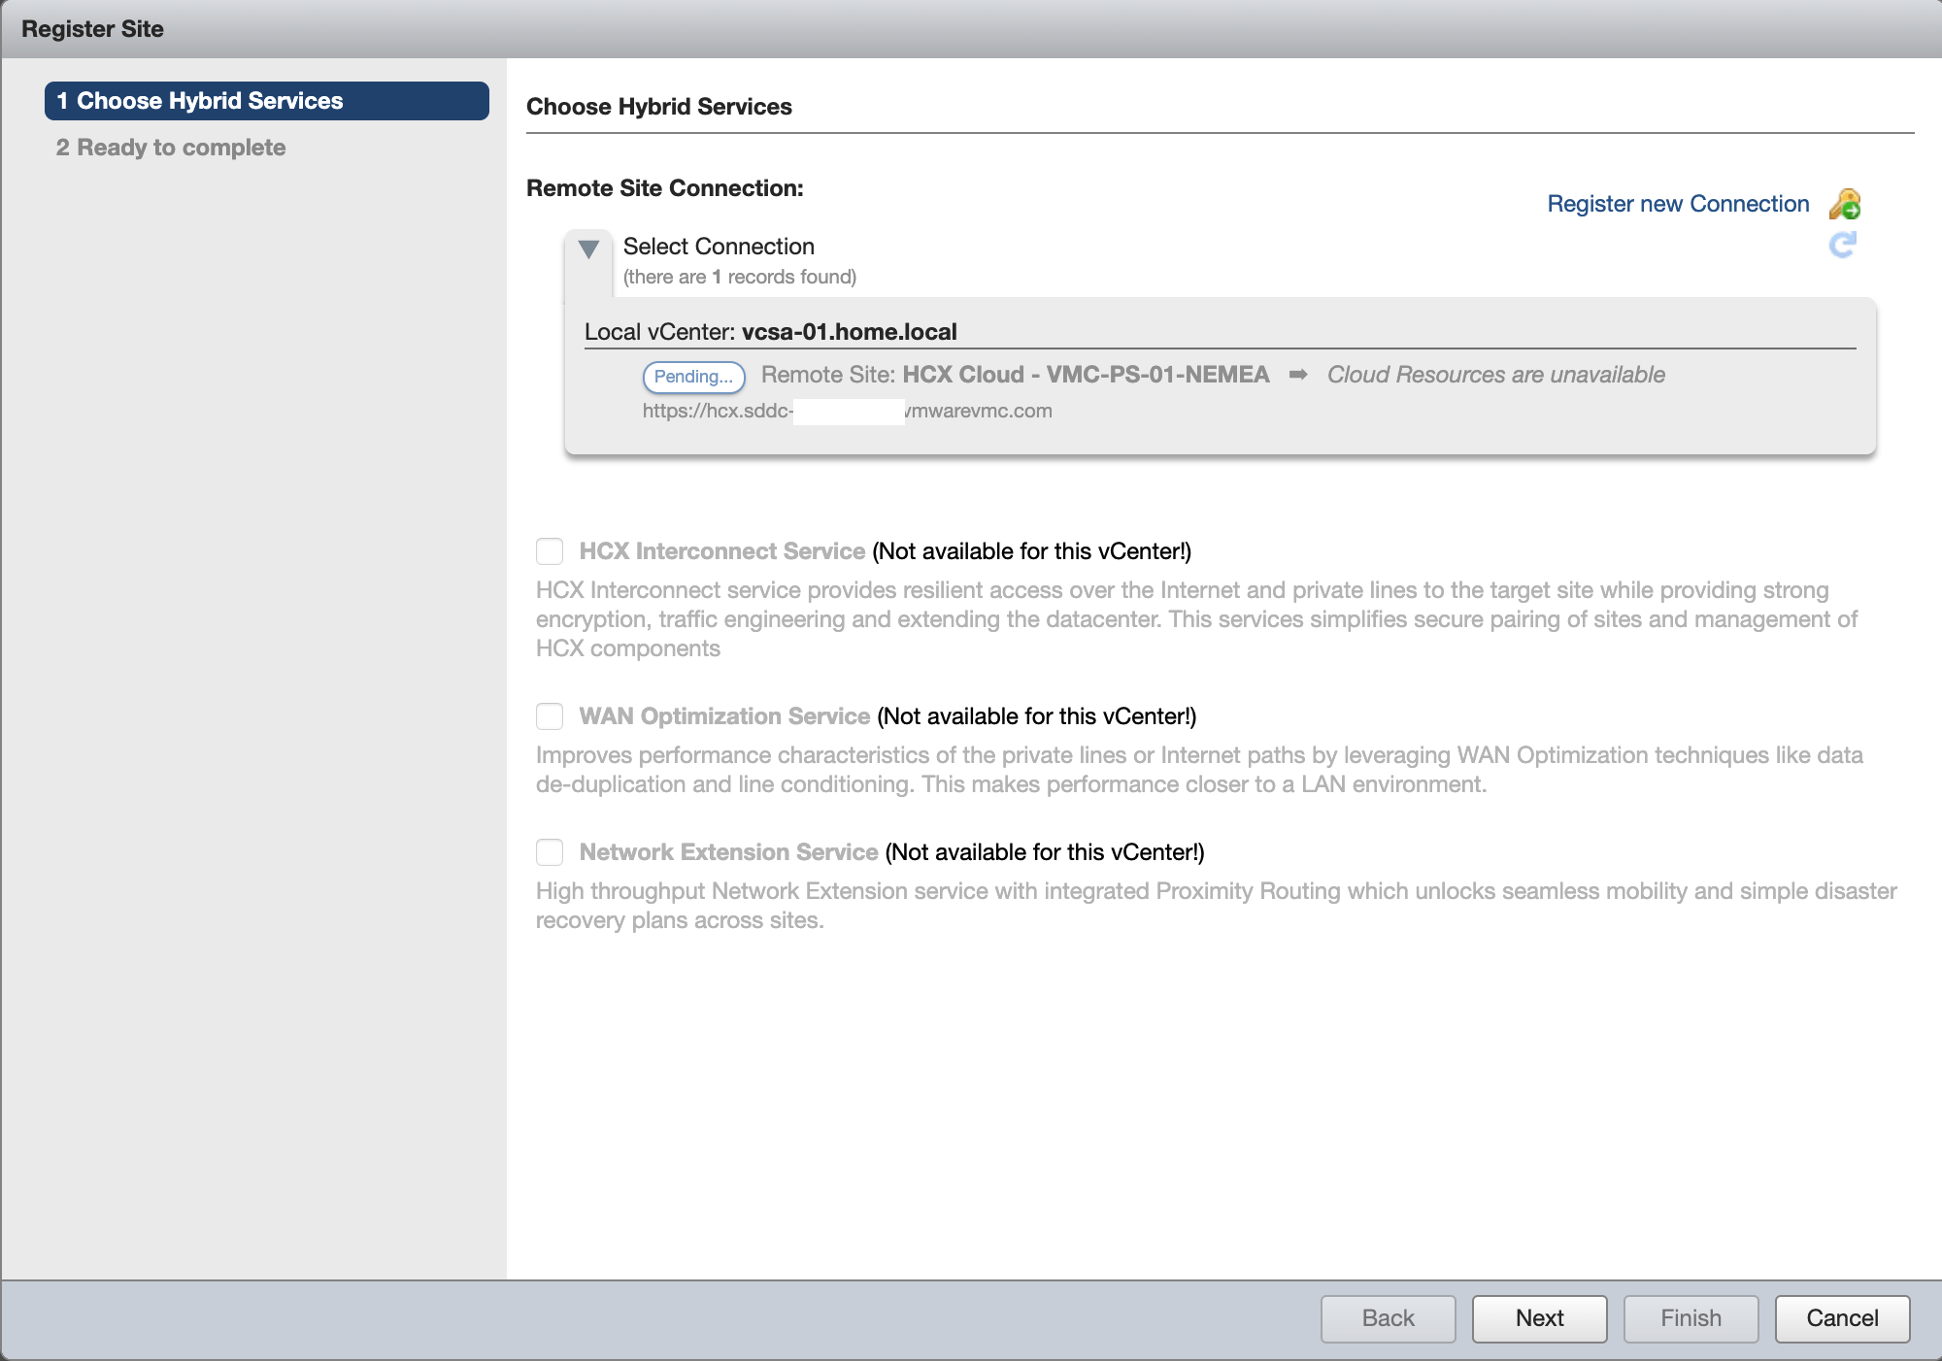Go to step 2 Ready to complete
Image resolution: width=1942 pixels, height=1361 pixels.
coord(171,148)
